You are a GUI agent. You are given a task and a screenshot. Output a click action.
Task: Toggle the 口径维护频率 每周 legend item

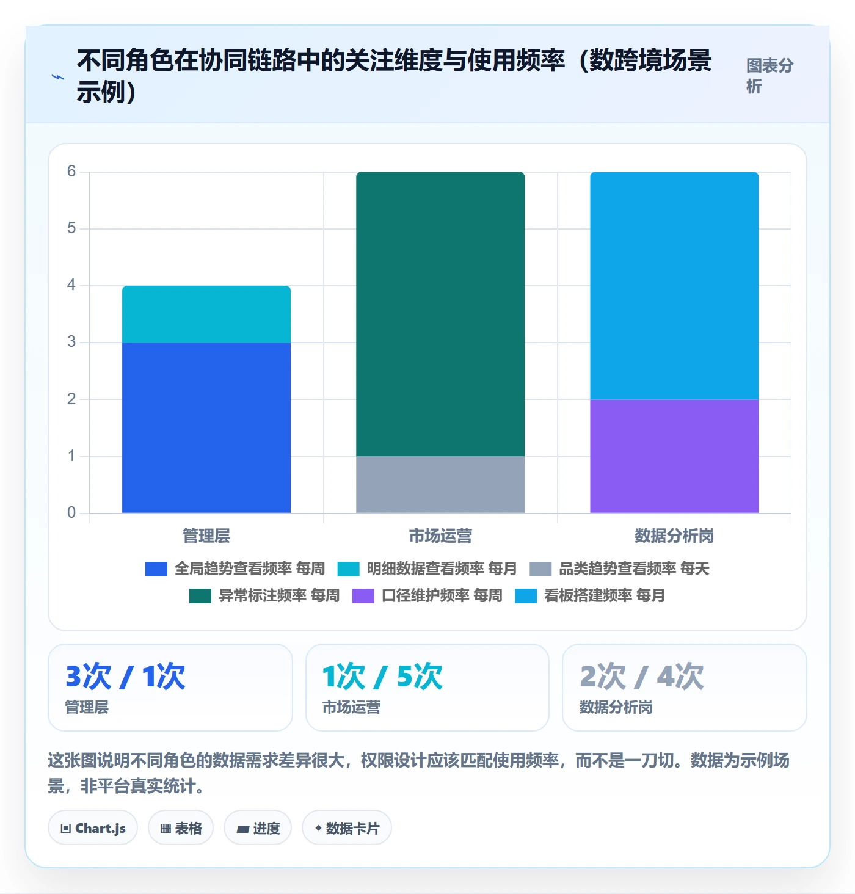coord(428,595)
